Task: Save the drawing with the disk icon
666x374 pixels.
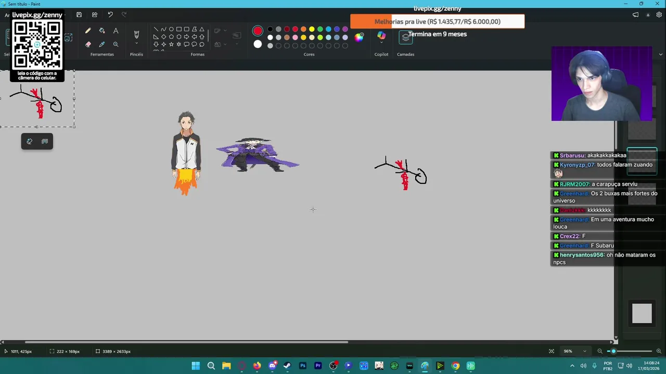Action: tap(79, 15)
